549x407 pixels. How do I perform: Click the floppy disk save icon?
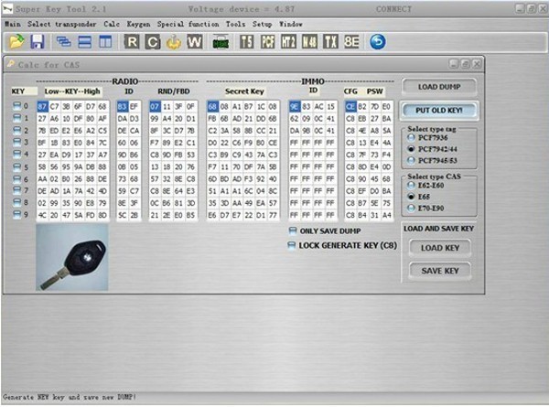[x=38, y=41]
